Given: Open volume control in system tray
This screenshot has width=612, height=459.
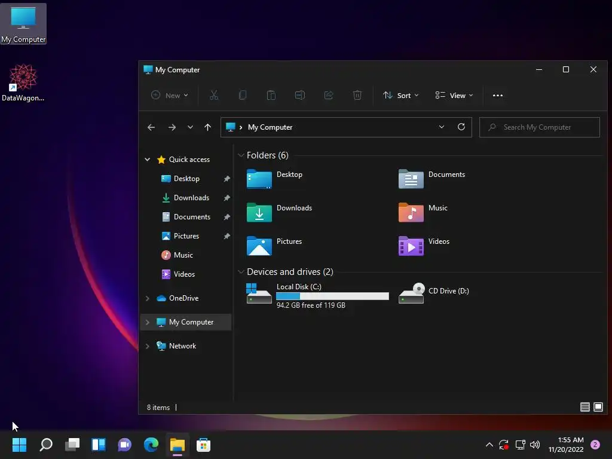Looking at the screenshot, I should pyautogui.click(x=535, y=445).
